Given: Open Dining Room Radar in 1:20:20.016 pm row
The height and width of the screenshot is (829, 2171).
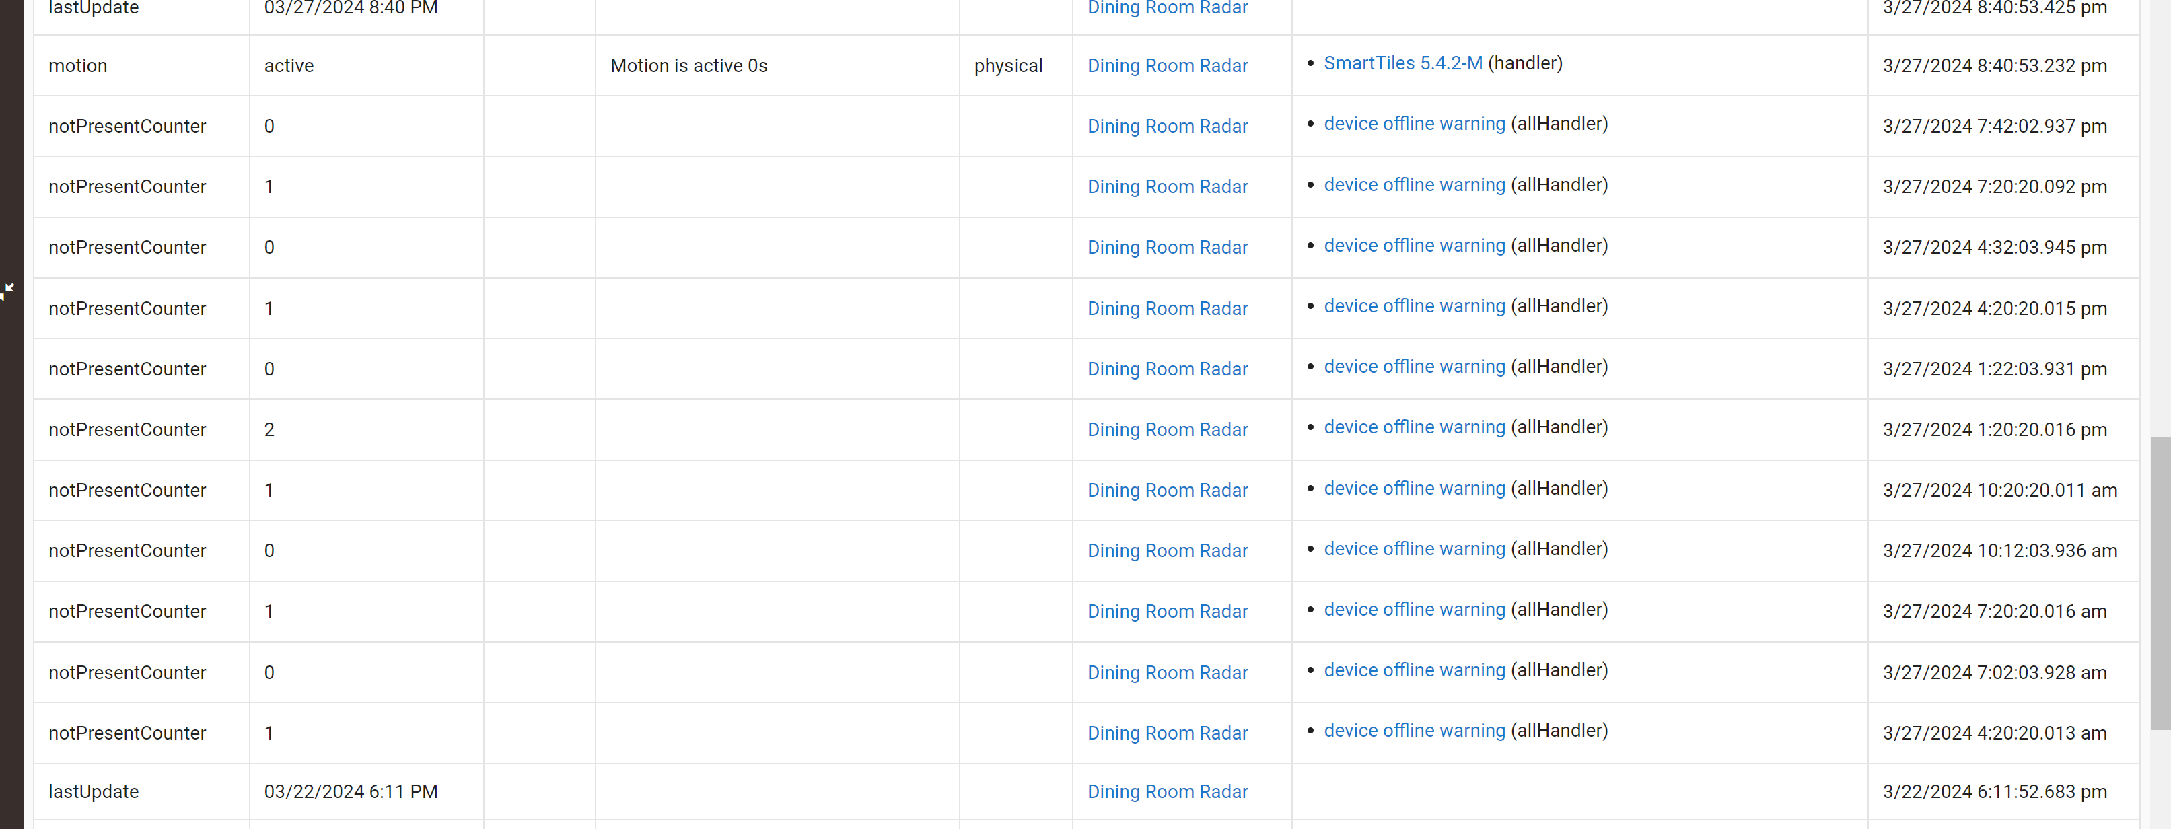Looking at the screenshot, I should [x=1167, y=430].
